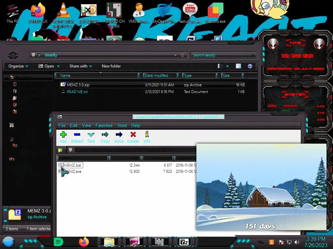The image size is (333, 249).
Task: Open the Tools menu in 7-Zip
Action: [x=122, y=125]
